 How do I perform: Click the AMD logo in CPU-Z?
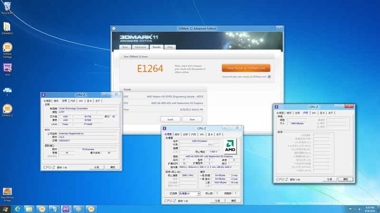tap(231, 145)
